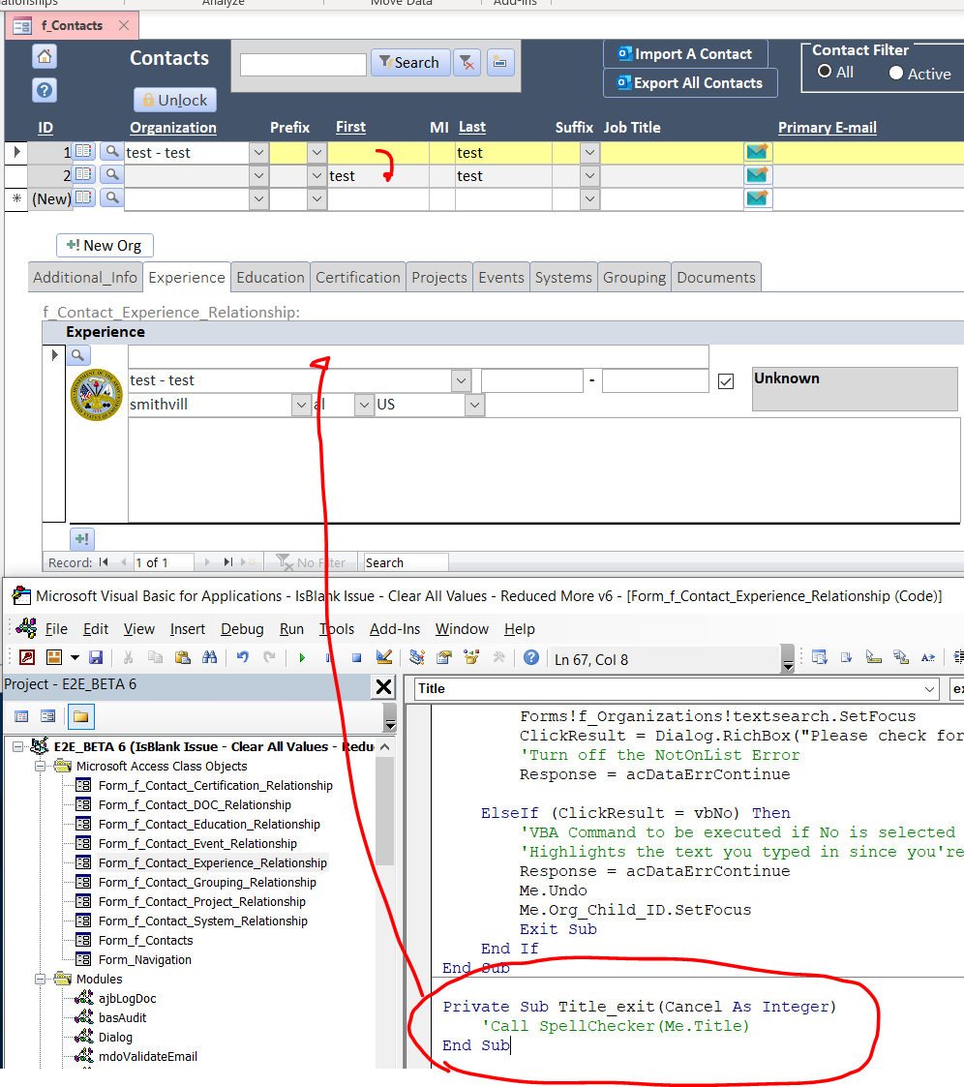Click the Unlock button
964x1087 pixels.
point(175,100)
